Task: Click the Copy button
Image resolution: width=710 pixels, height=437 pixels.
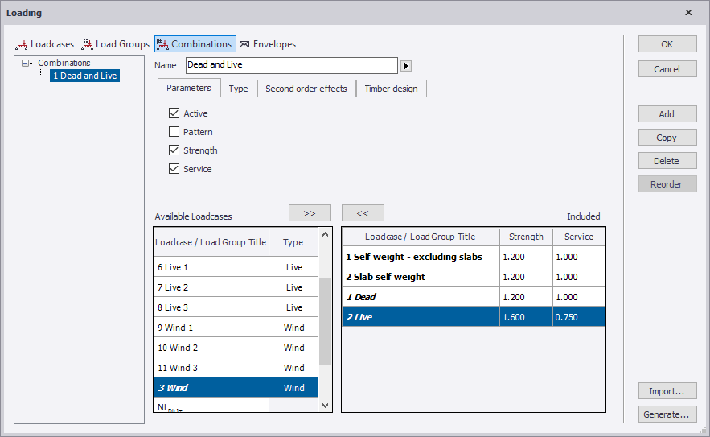Action: point(667,138)
